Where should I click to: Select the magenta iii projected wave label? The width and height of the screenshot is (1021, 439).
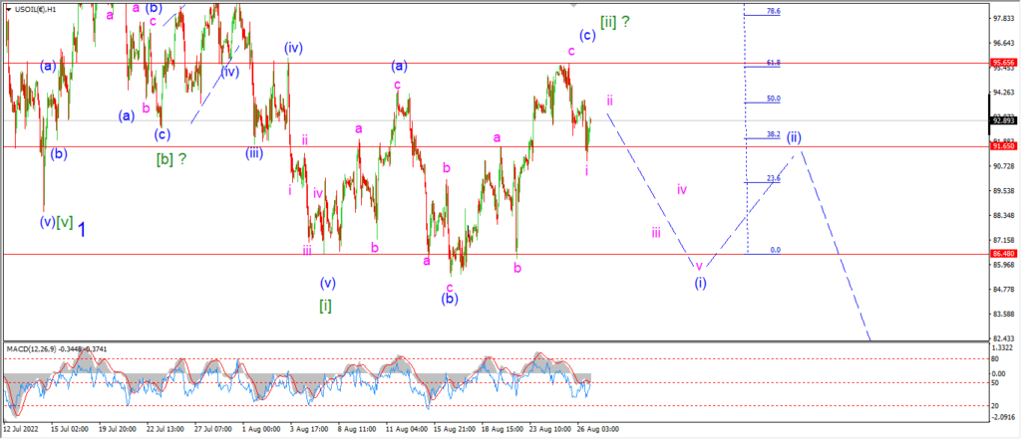pos(656,232)
